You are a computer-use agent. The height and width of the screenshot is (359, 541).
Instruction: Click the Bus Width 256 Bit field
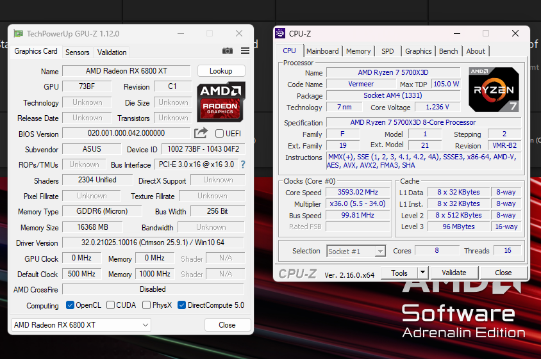point(217,211)
